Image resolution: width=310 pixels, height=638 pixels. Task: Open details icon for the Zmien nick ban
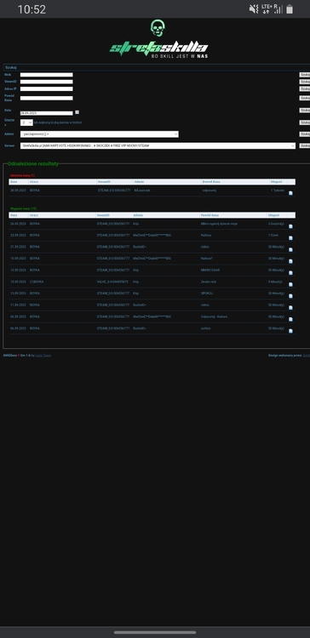[x=290, y=284]
